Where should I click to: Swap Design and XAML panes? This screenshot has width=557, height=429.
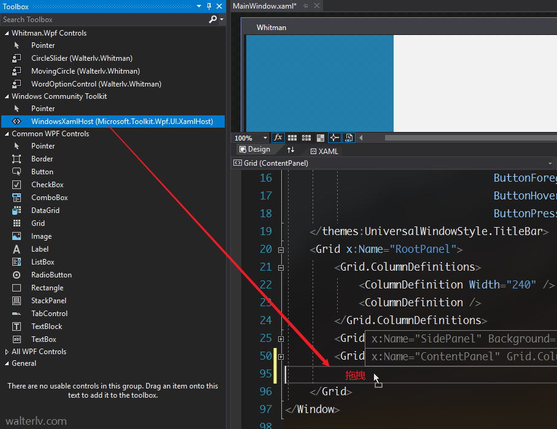(x=290, y=150)
